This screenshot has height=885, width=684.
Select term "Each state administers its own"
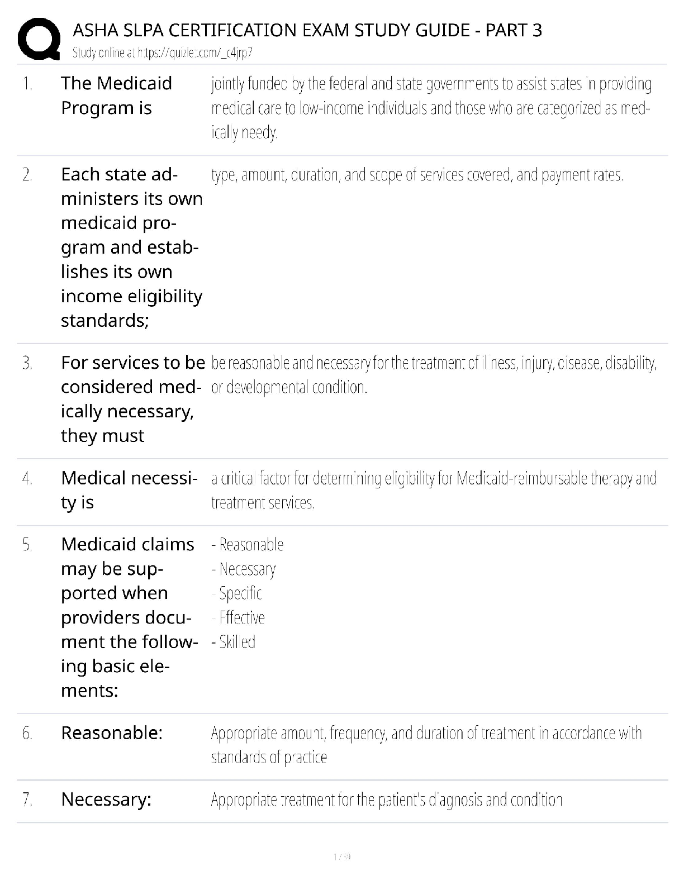(131, 247)
